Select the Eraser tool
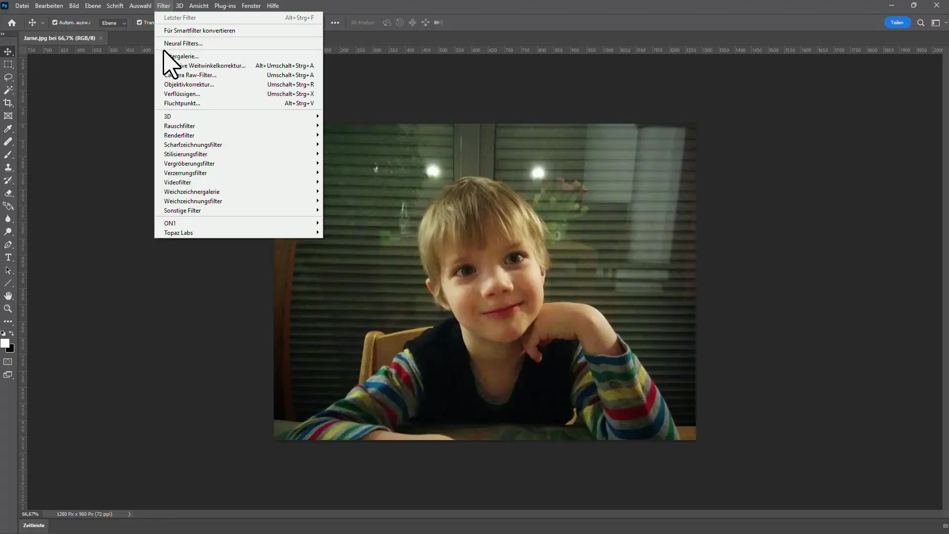The image size is (949, 534). click(x=8, y=193)
